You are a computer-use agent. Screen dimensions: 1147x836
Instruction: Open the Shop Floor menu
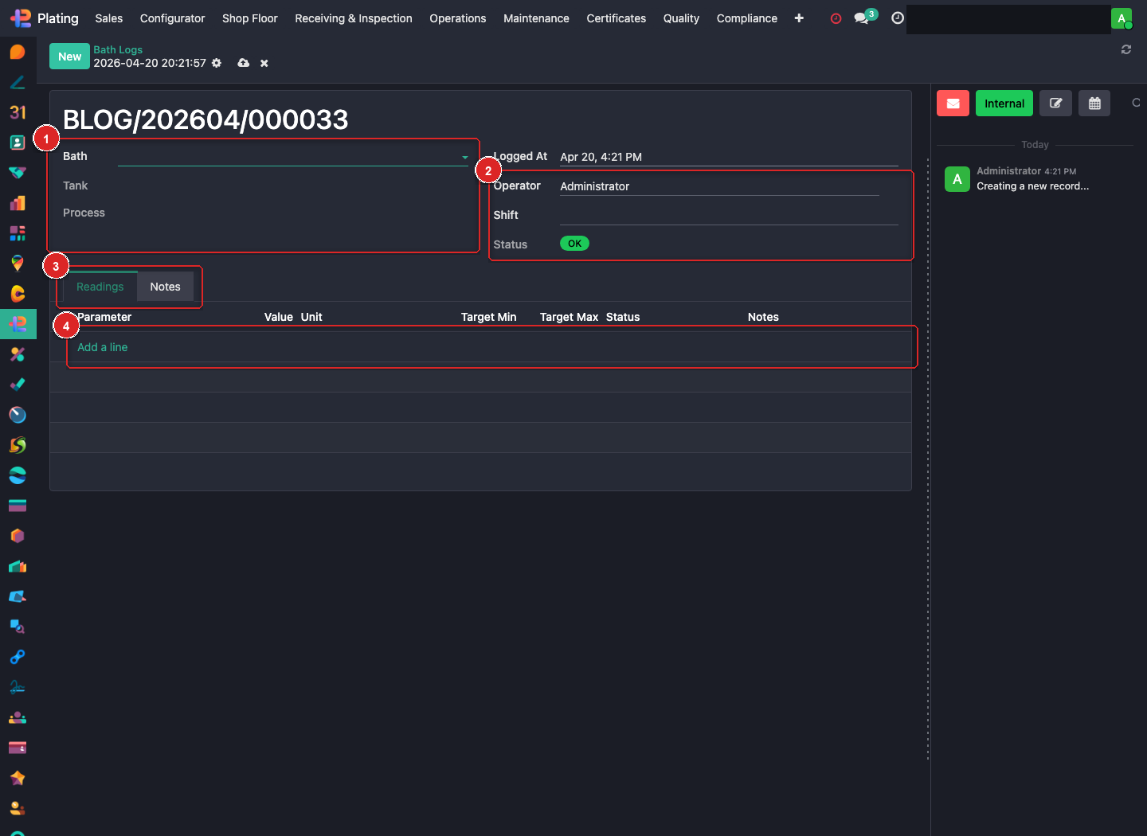pos(249,18)
